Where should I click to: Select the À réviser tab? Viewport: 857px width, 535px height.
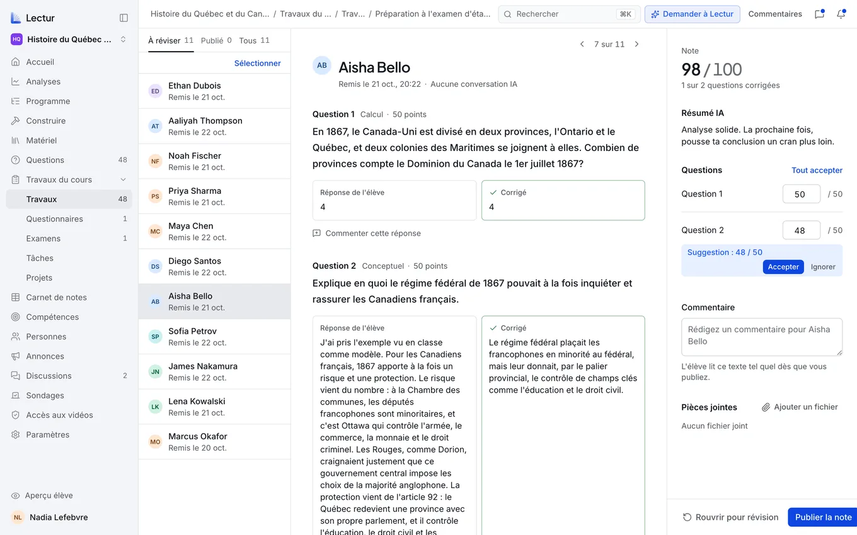[x=171, y=40]
